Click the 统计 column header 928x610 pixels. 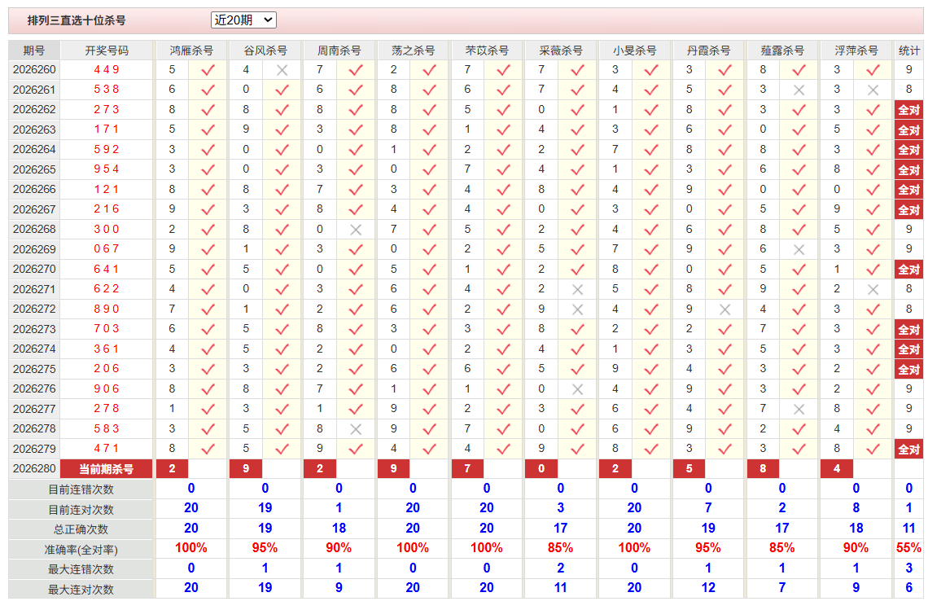pos(908,50)
